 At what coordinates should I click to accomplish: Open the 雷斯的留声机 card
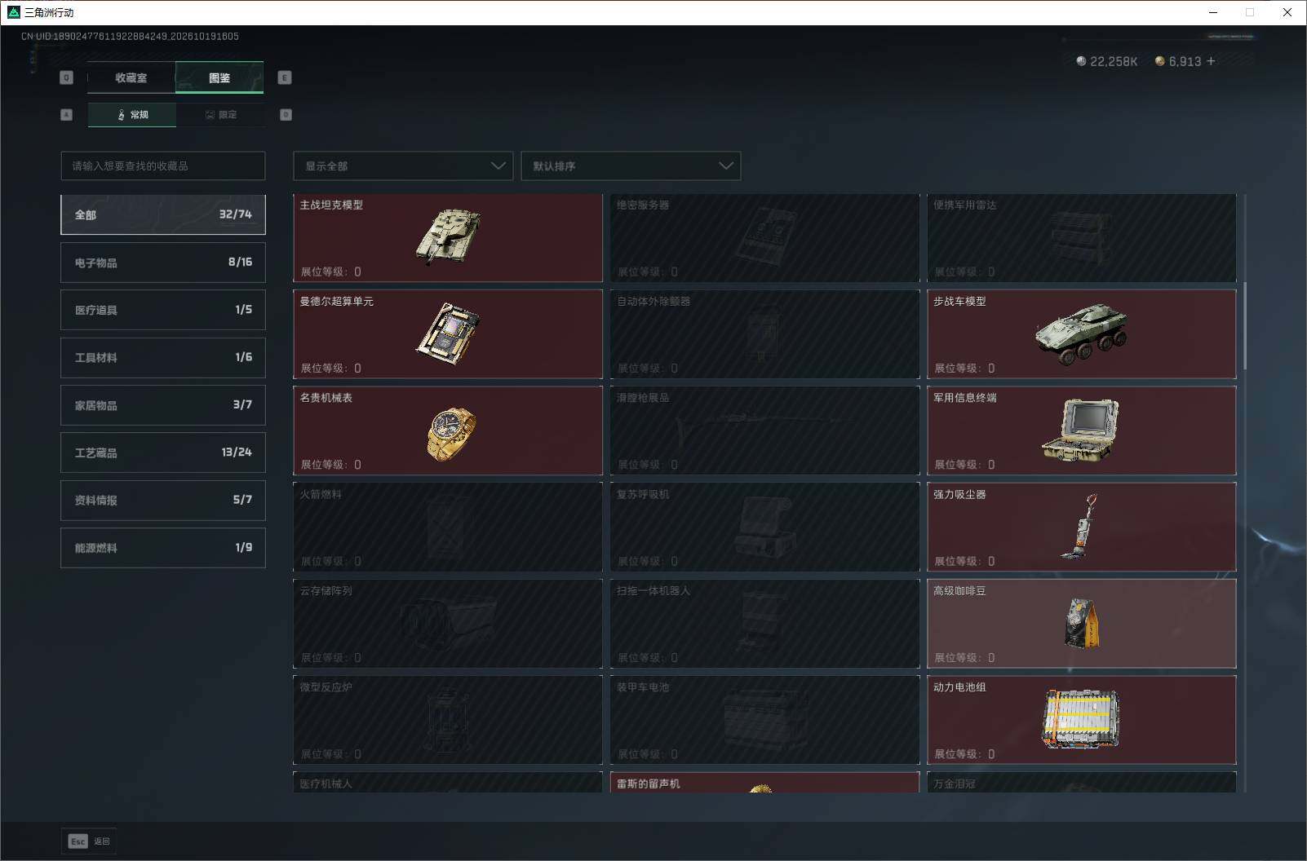[764, 783]
